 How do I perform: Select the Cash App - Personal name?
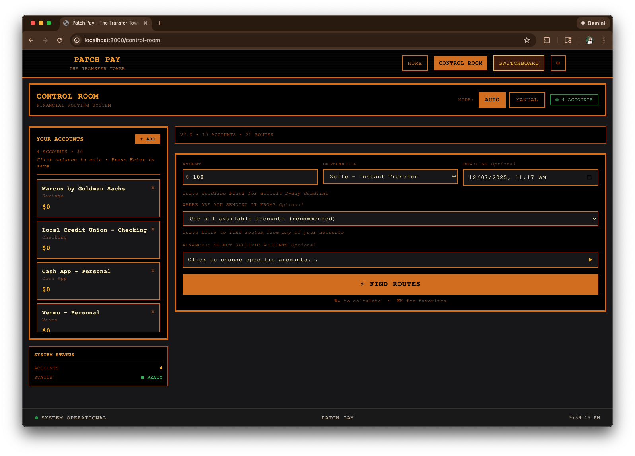76,272
